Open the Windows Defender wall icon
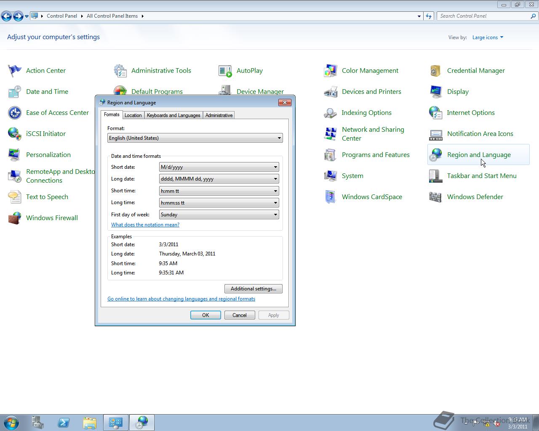This screenshot has height=431, width=539. point(436,197)
